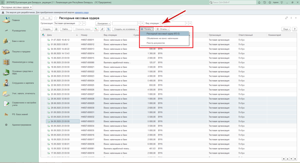Open the Отчеты dropdown
The width and height of the screenshot is (300, 163).
162,29
